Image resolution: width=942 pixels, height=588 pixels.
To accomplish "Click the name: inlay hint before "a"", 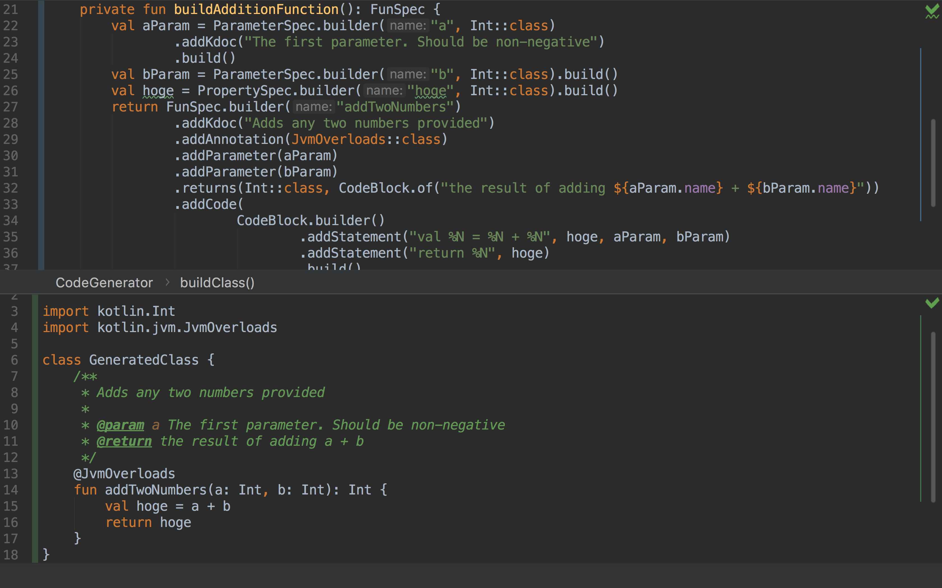I will pyautogui.click(x=408, y=26).
